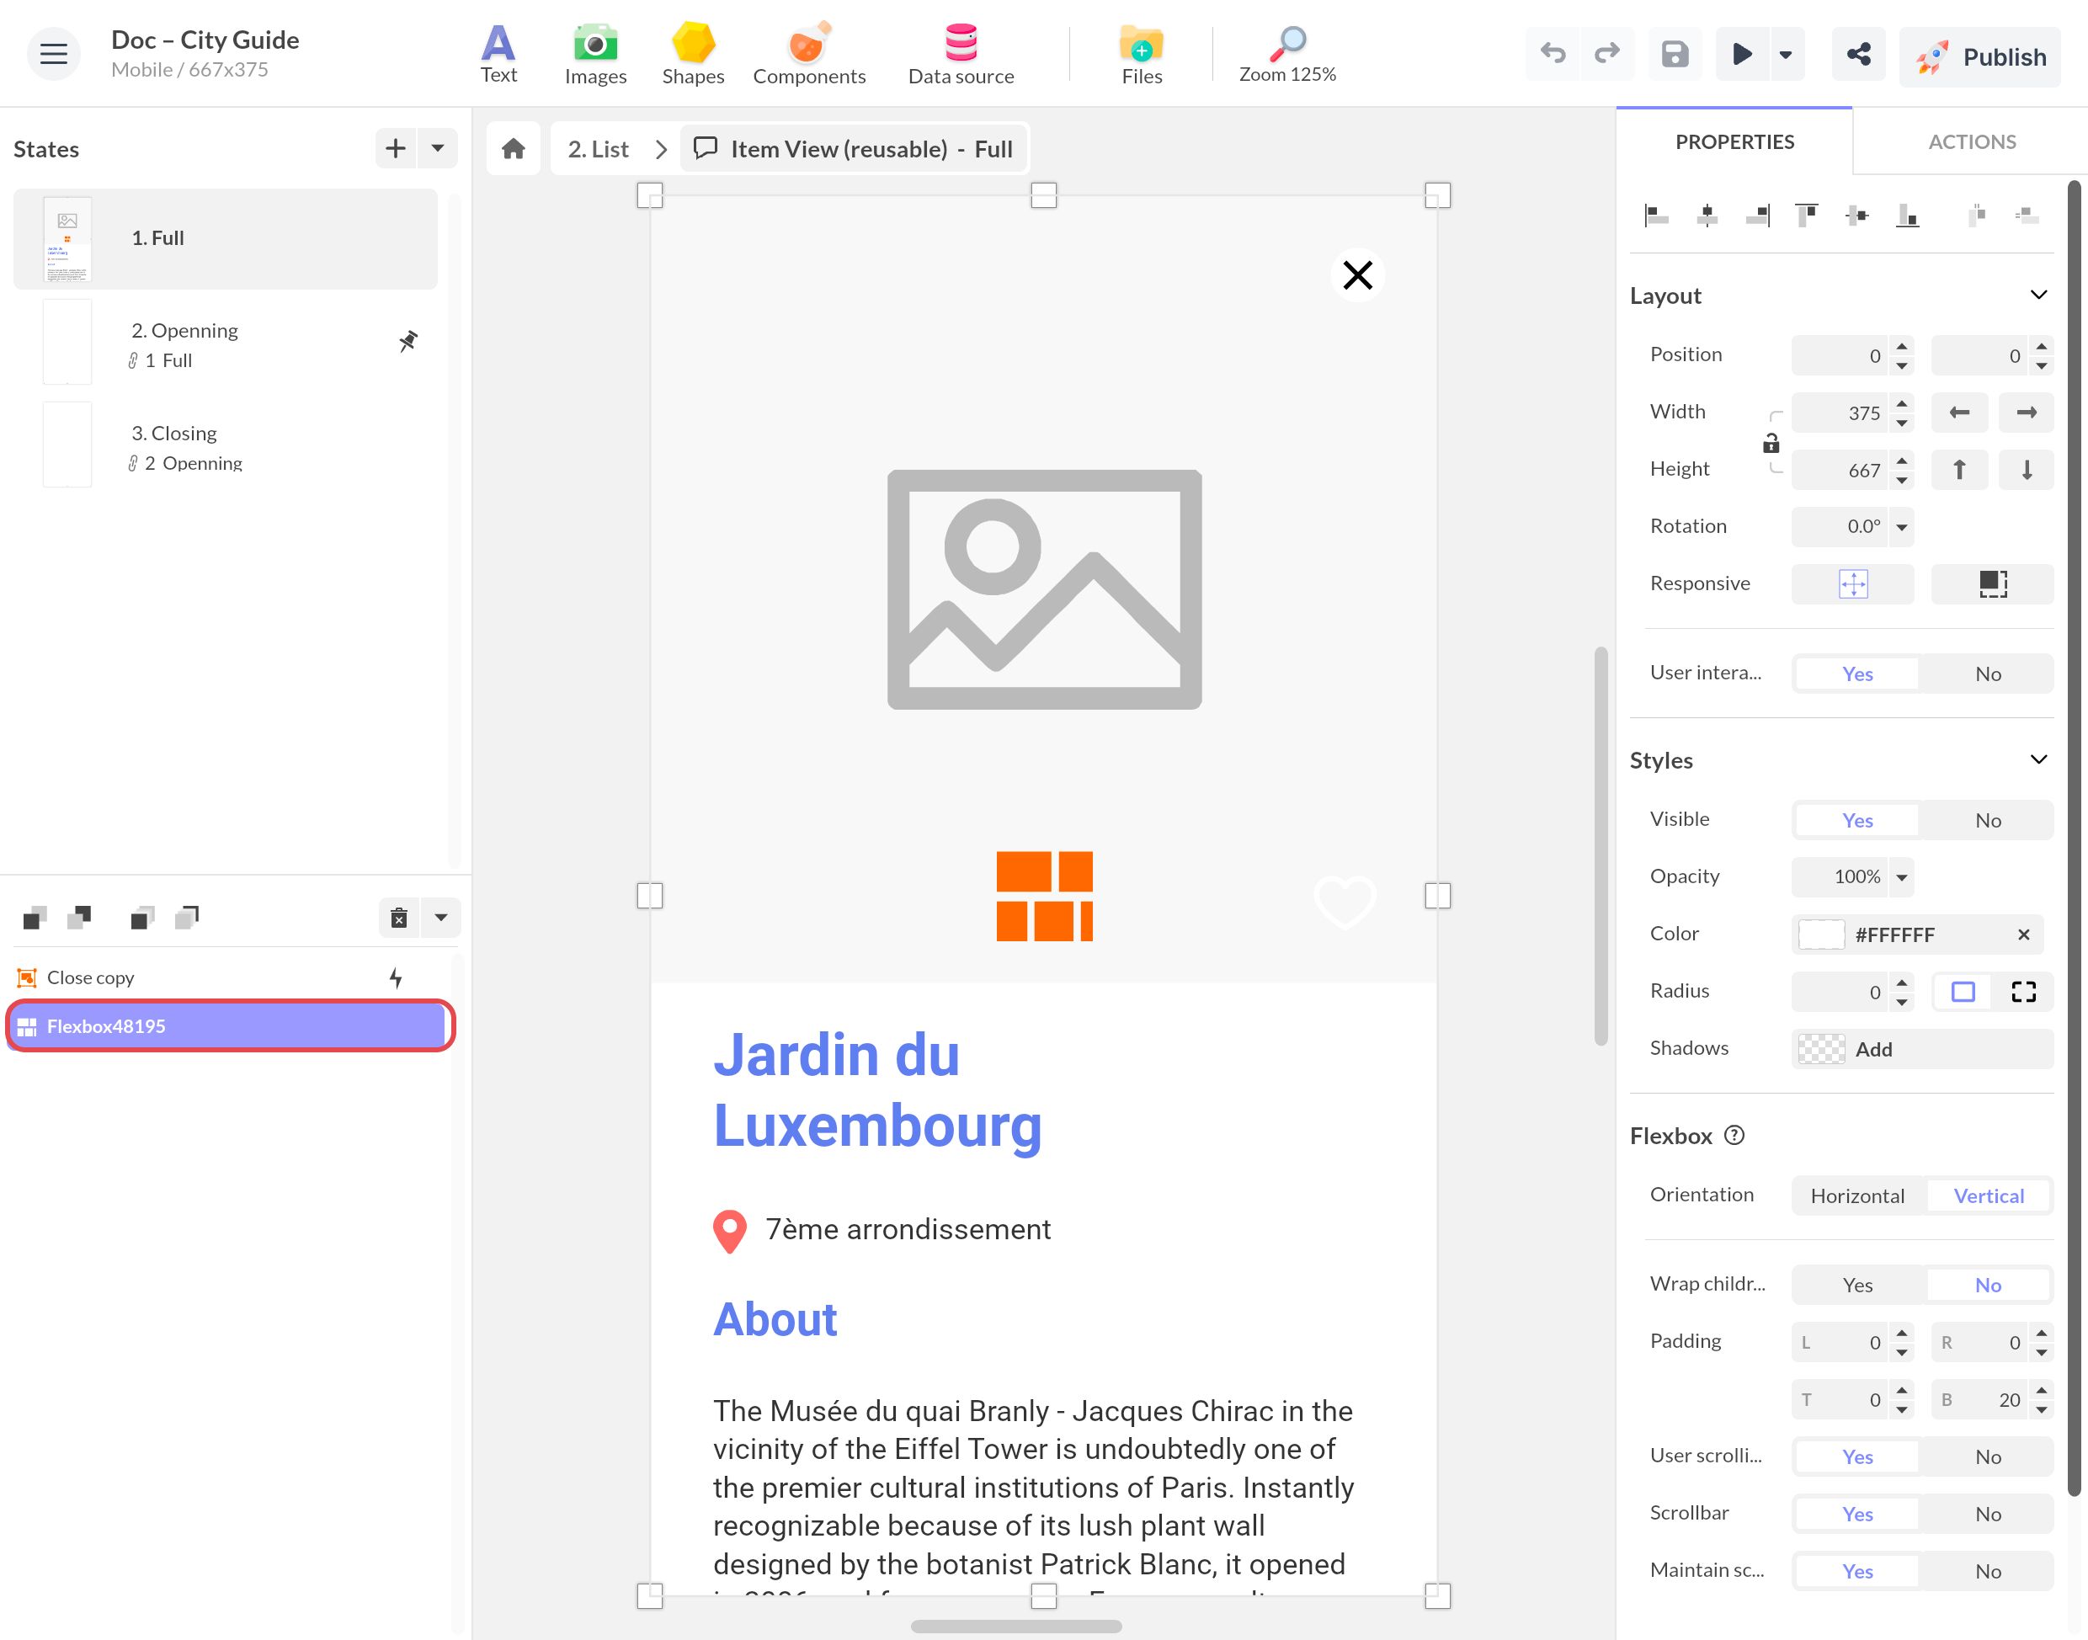
Task: Open the Components tool
Action: (x=808, y=55)
